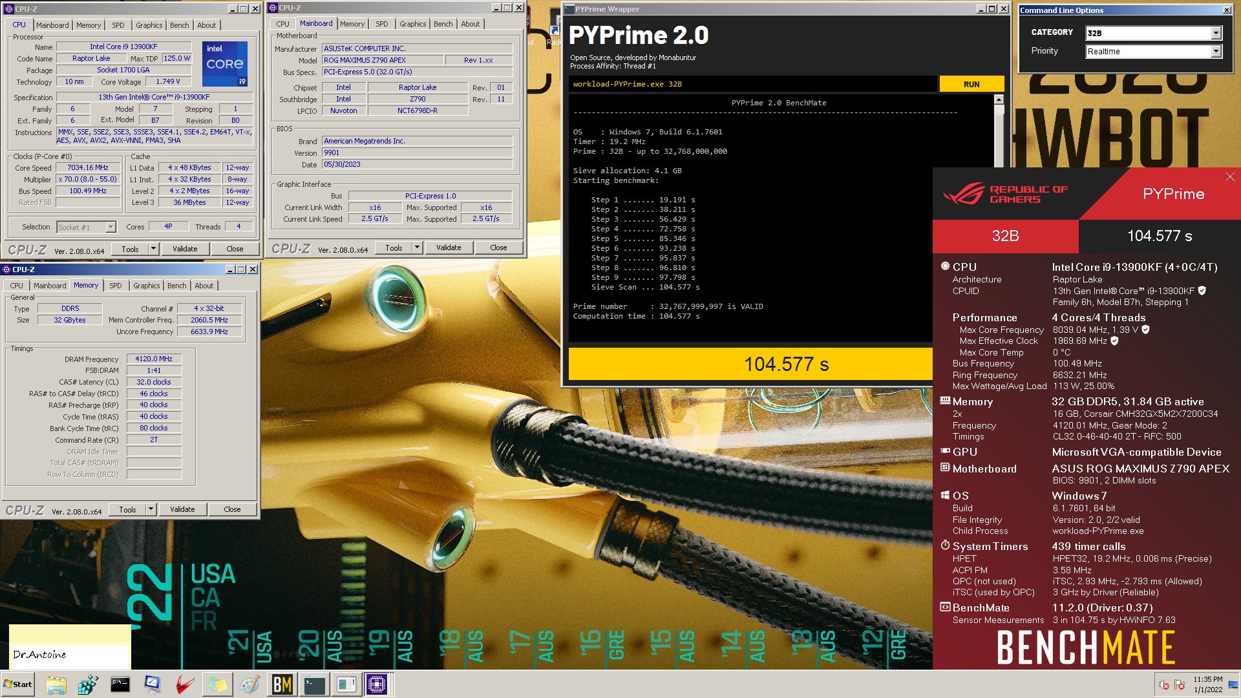Click the yellow RUN button in PYPrime
Viewport: 1241px width, 698px height.
tap(971, 84)
